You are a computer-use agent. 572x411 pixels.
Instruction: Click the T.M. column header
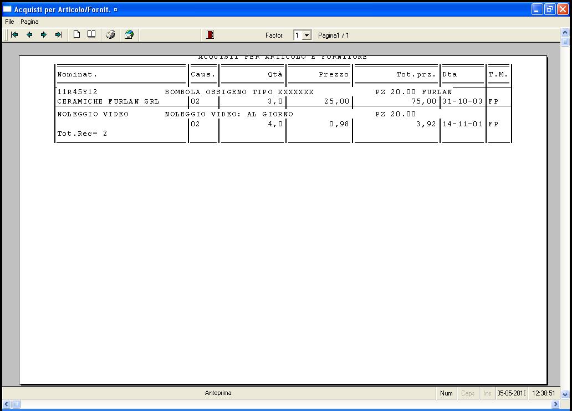coord(498,74)
